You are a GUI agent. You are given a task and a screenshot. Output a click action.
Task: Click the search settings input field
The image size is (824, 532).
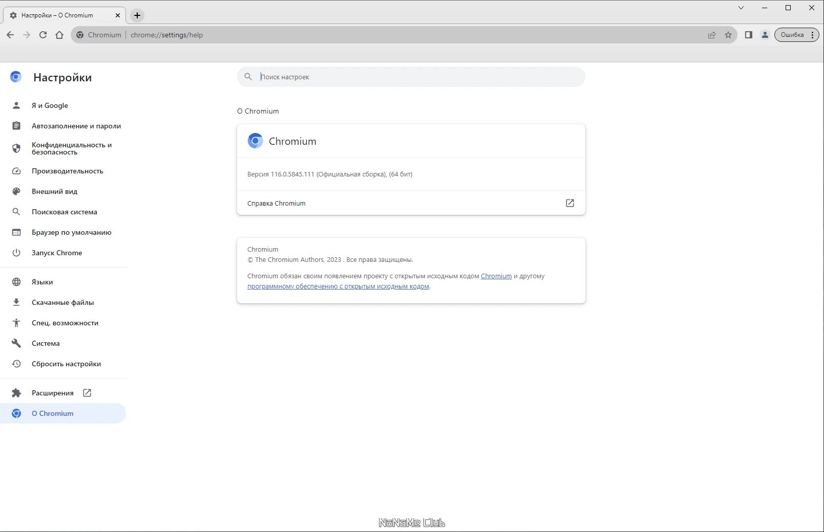coord(410,77)
